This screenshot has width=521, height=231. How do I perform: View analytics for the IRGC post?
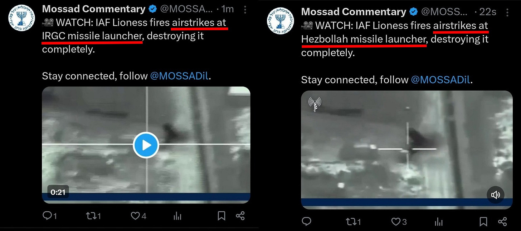(177, 216)
